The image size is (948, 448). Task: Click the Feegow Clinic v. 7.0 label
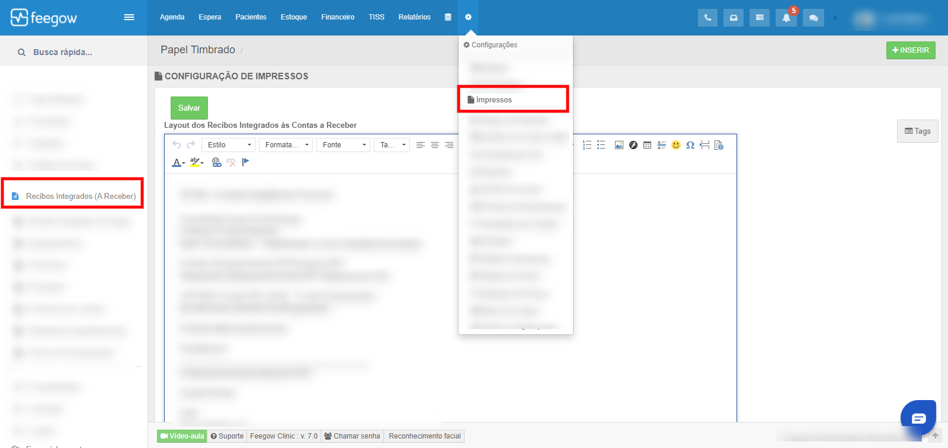[284, 436]
